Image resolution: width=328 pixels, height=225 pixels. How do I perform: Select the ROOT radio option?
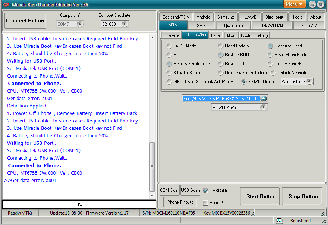[169, 55]
